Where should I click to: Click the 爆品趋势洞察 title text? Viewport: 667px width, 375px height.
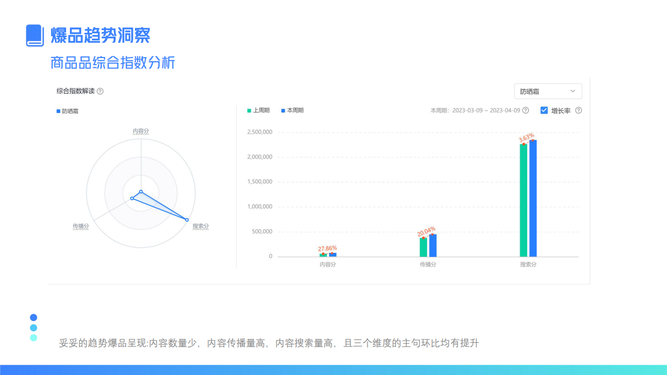click(x=100, y=34)
